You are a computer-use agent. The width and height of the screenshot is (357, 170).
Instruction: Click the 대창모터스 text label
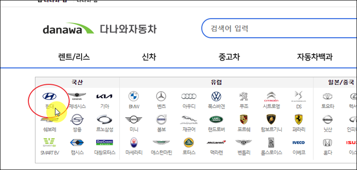pos(105,153)
